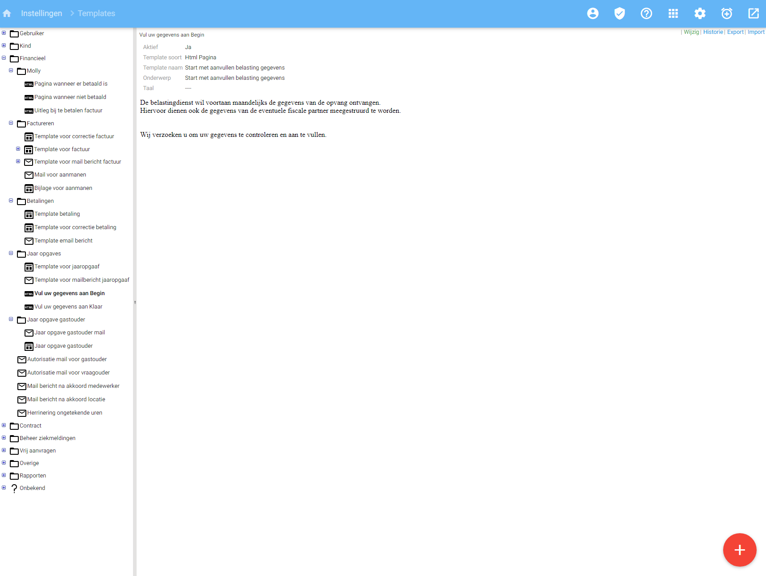The image size is (766, 576).
Task: Click HTML icon of Pagina wanneer er betaald is
Action: pos(29,84)
